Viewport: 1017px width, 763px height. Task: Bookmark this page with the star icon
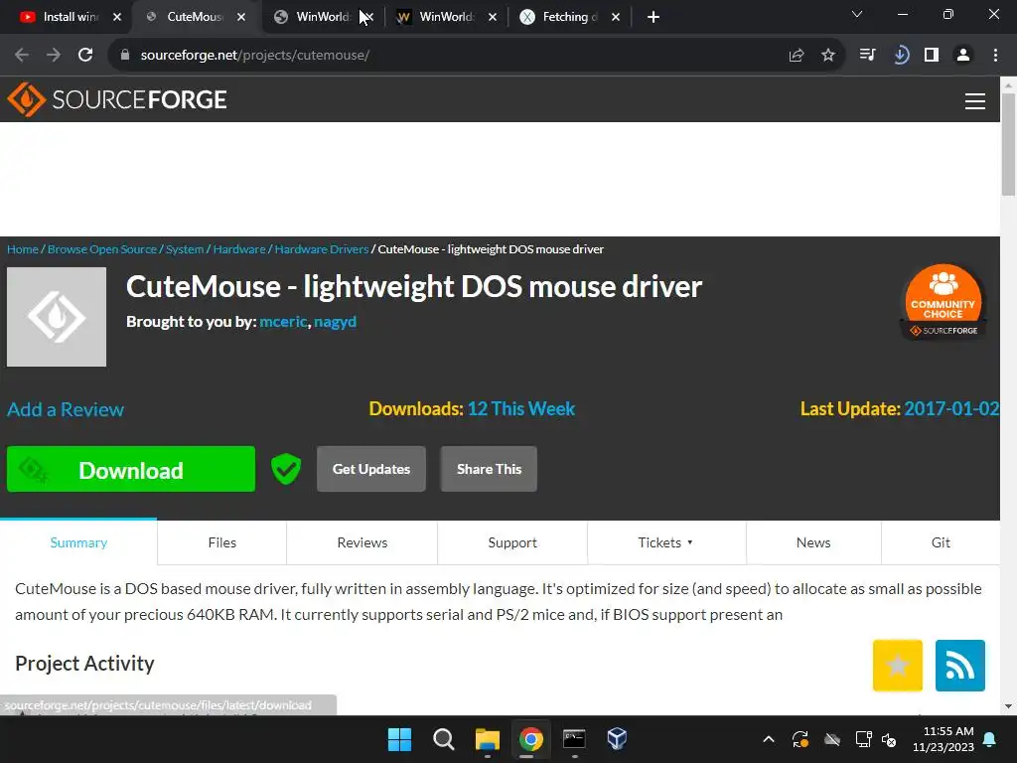coord(828,56)
